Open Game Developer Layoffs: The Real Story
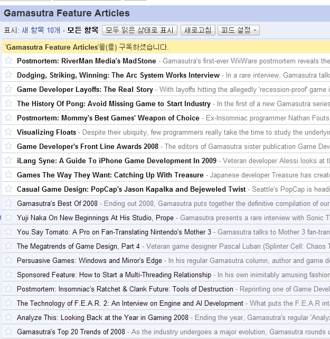Screen dimensions: 330x339 click(x=85, y=90)
